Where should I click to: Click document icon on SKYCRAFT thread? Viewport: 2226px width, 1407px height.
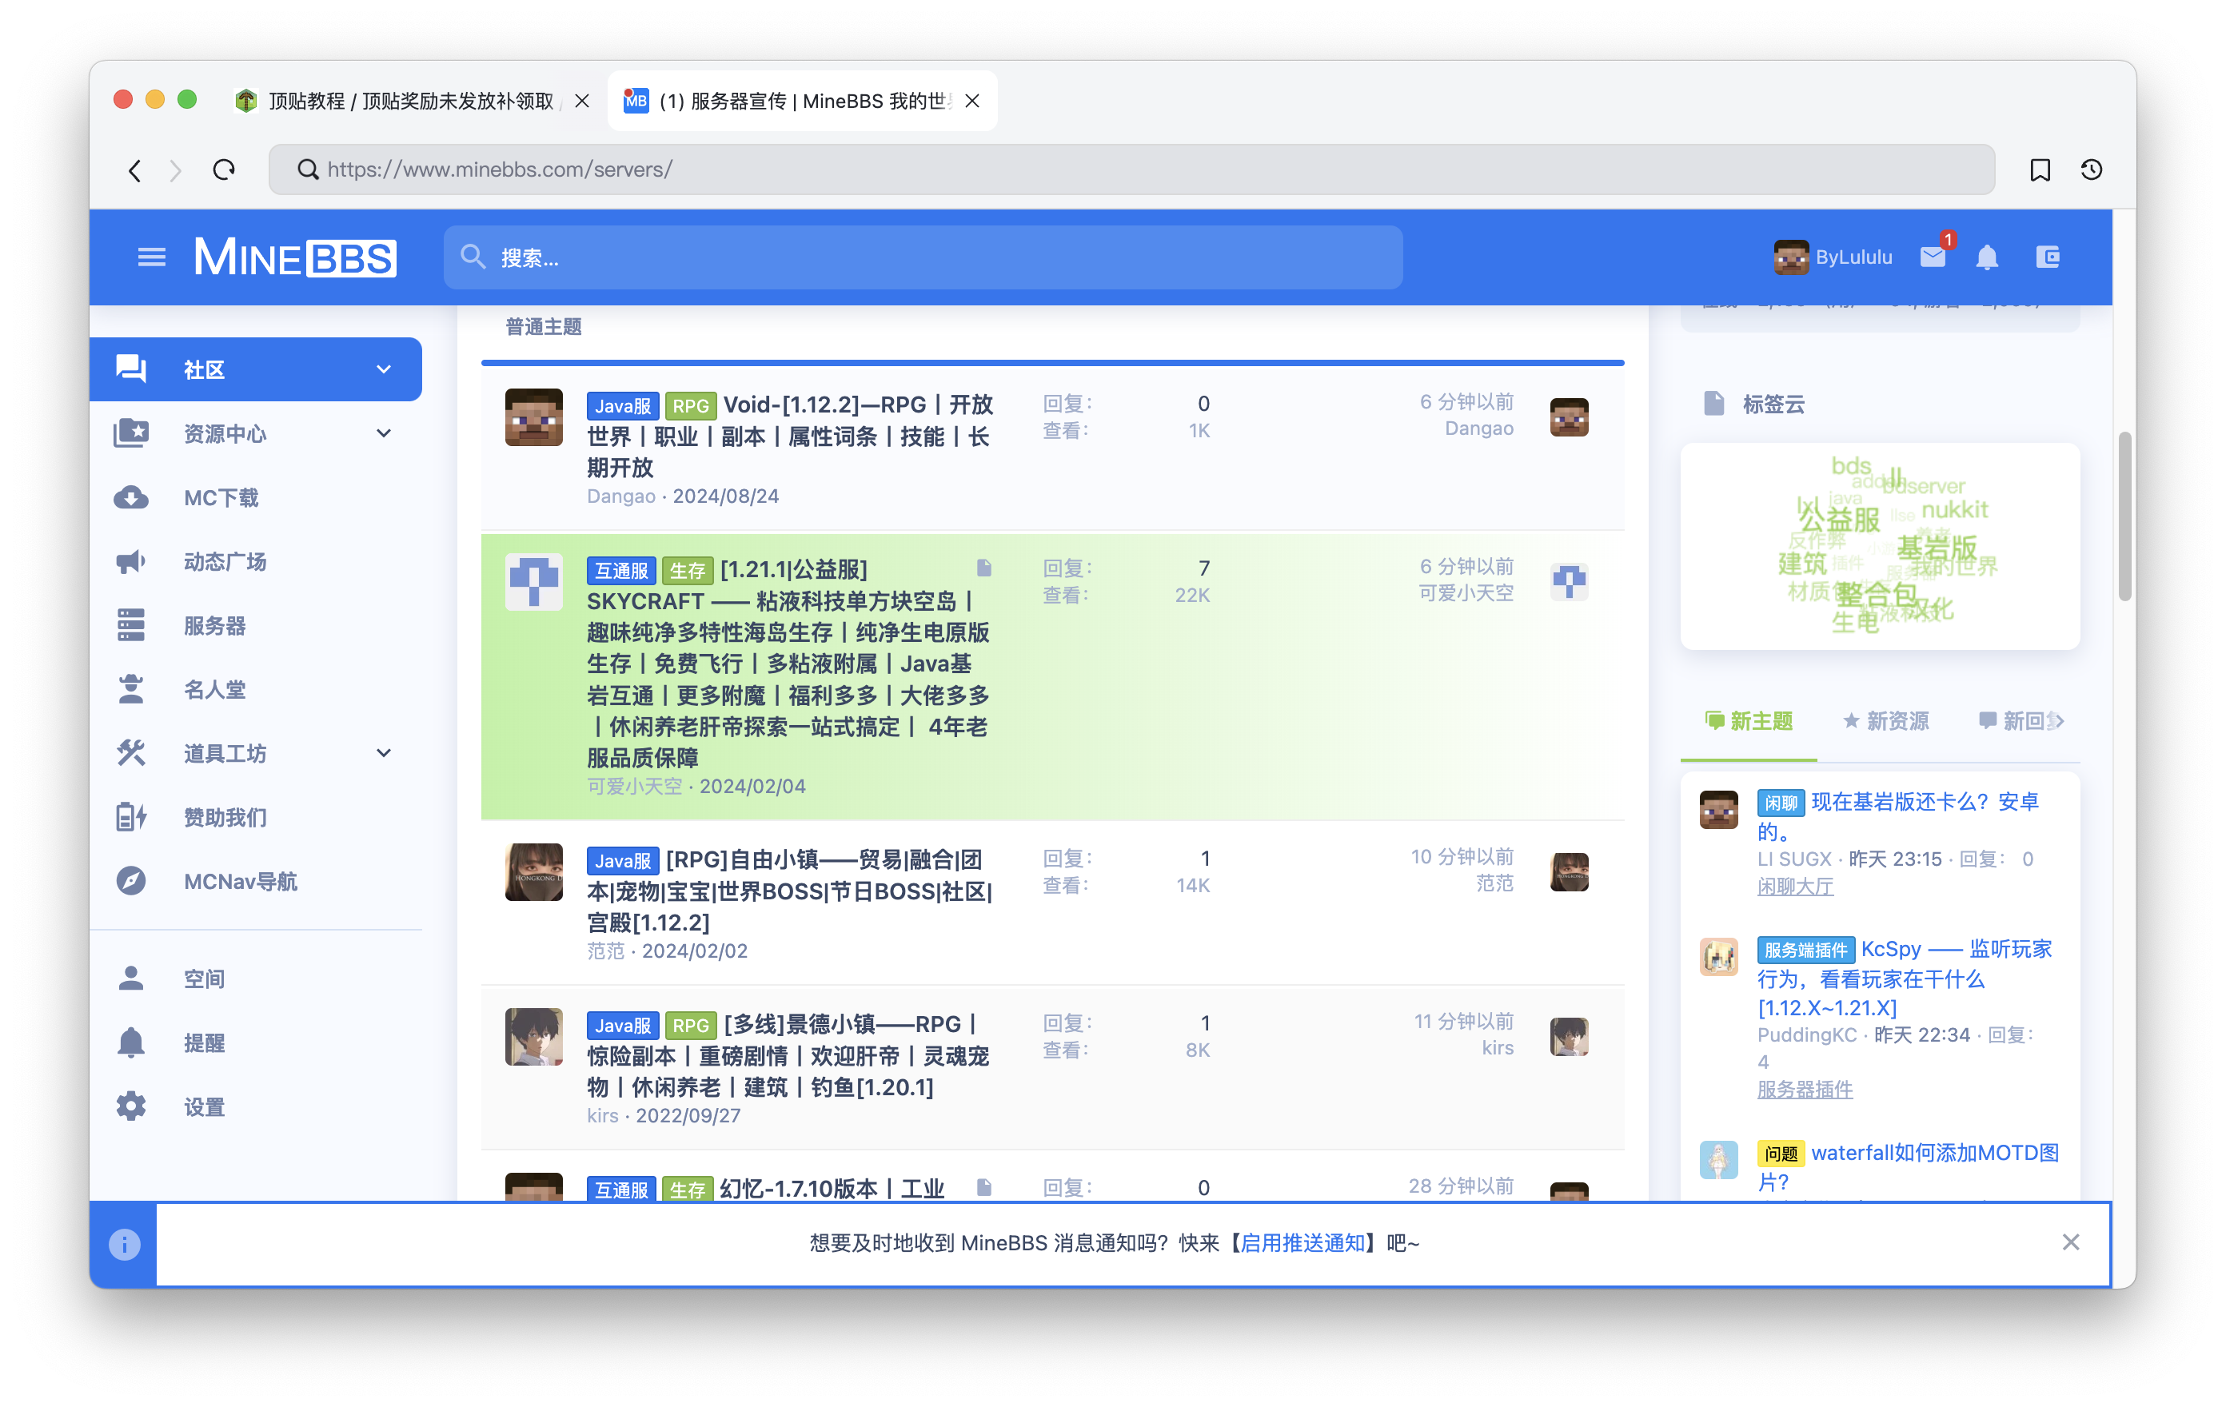click(x=983, y=568)
